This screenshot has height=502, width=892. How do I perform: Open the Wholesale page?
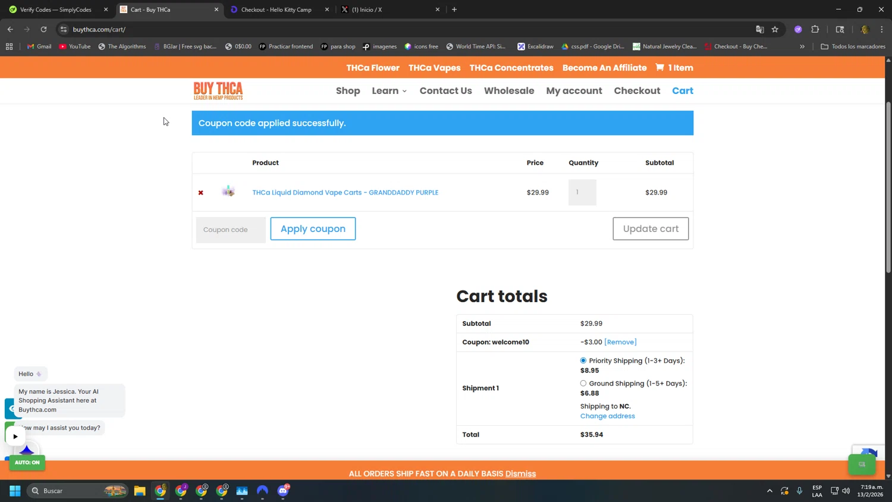tap(509, 91)
